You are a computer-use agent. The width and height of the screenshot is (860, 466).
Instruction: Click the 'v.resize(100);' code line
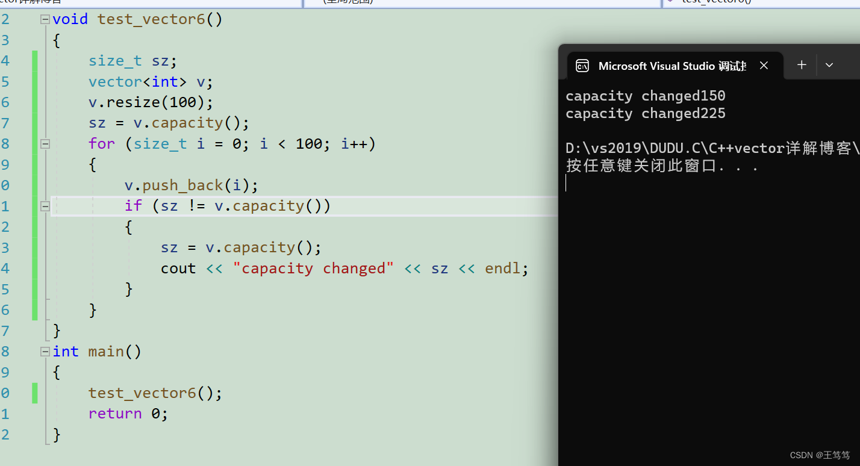(151, 102)
